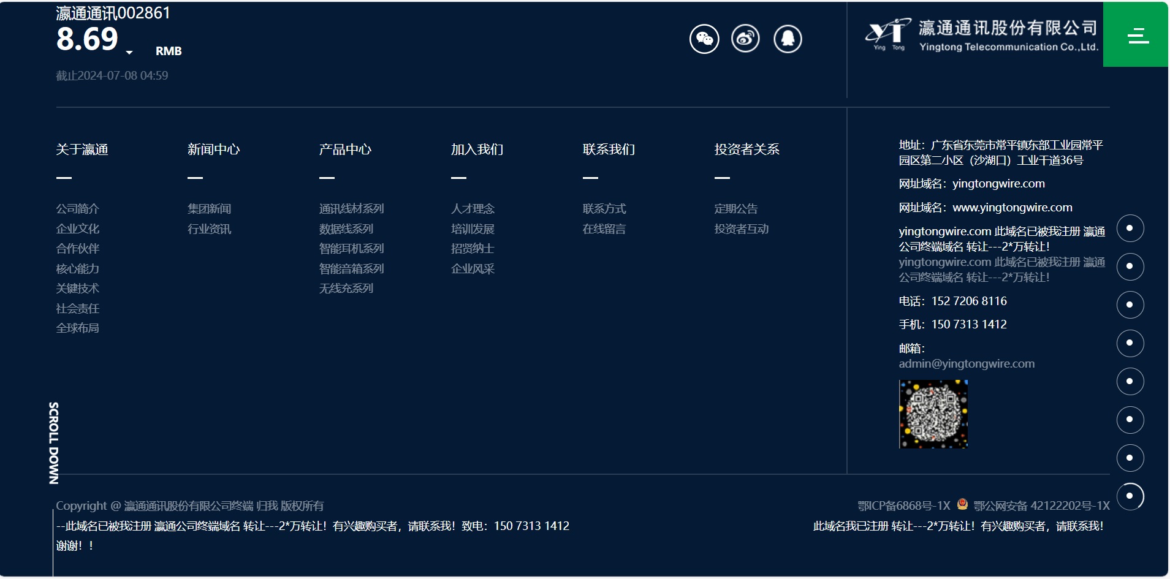Click the 电话: 152 7206 8116 text
The width and height of the screenshot is (1170, 579).
tap(952, 301)
